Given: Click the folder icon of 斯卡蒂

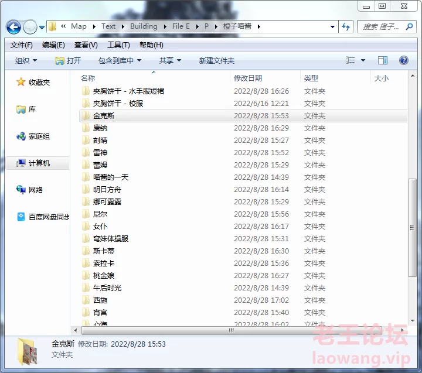Looking at the screenshot, I should pyautogui.click(x=86, y=251).
